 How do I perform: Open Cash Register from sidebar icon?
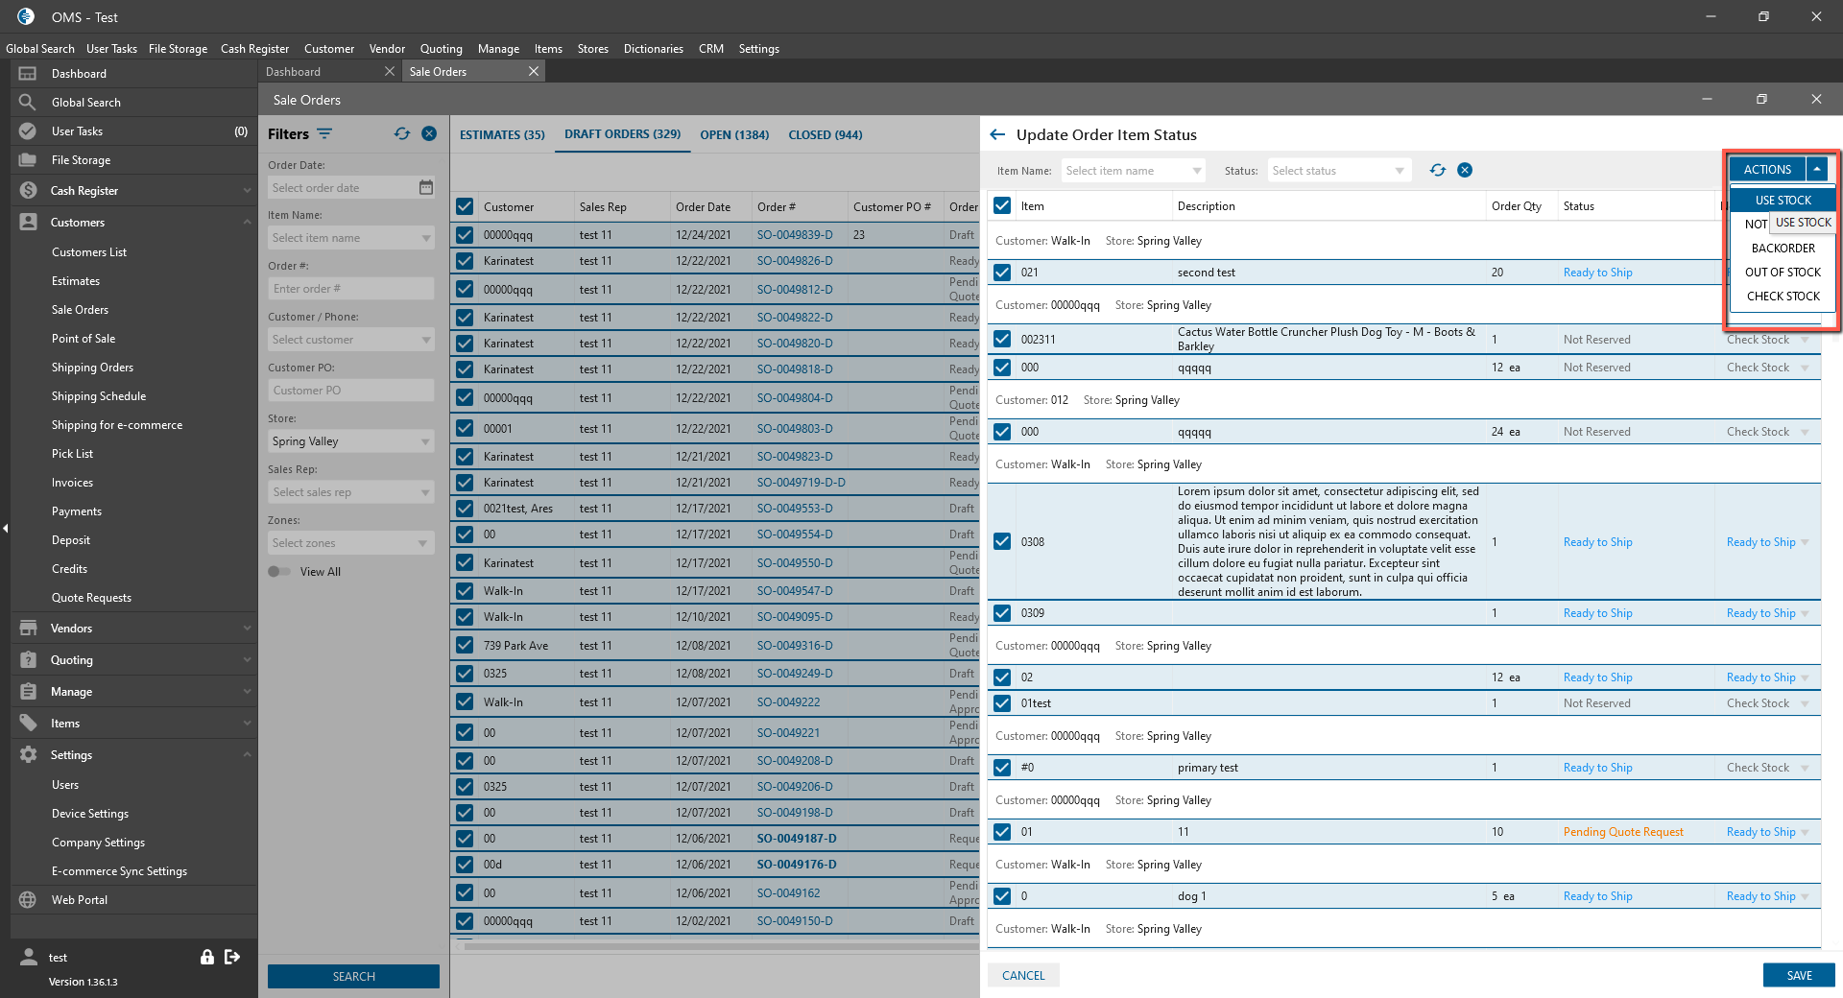(x=28, y=191)
